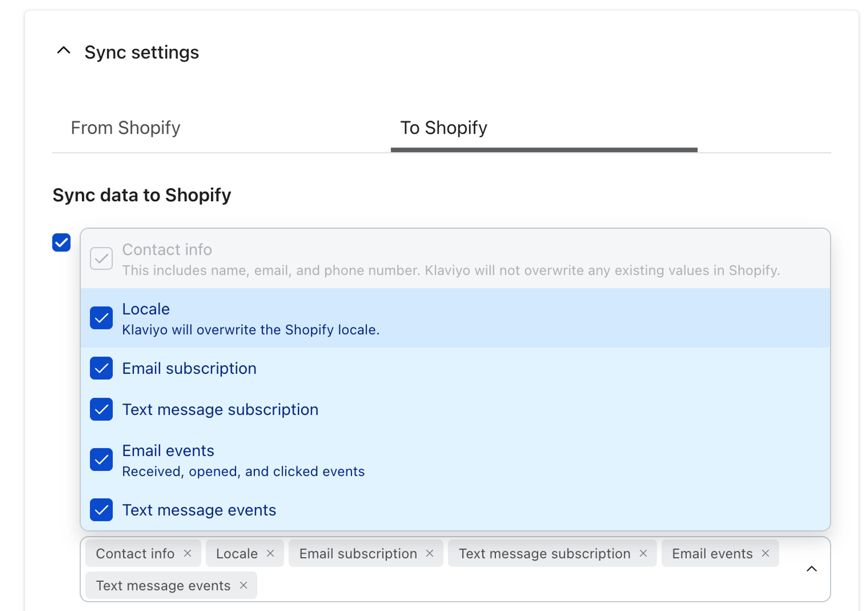Uncheck the Locale option checkbox
The height and width of the screenshot is (611, 868).
(x=101, y=318)
